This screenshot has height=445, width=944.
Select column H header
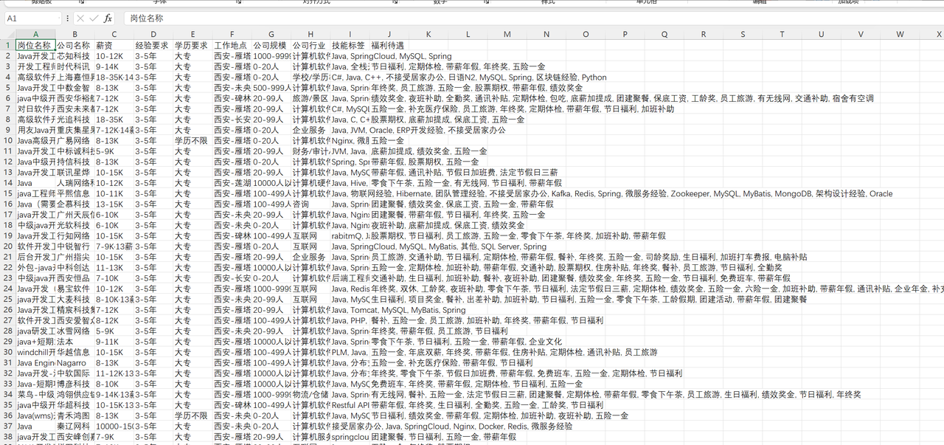(x=311, y=34)
